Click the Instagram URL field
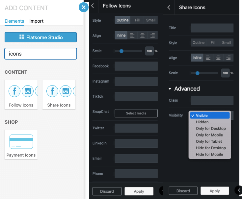Image resolution: width=242 pixels, height=199 pixels. (x=136, y=81)
